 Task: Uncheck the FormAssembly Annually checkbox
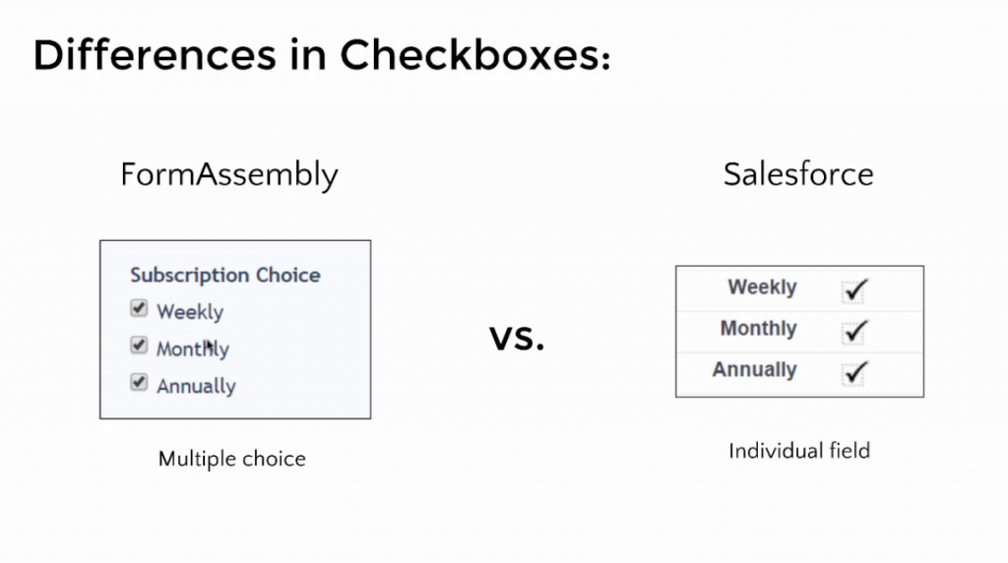click(x=138, y=383)
